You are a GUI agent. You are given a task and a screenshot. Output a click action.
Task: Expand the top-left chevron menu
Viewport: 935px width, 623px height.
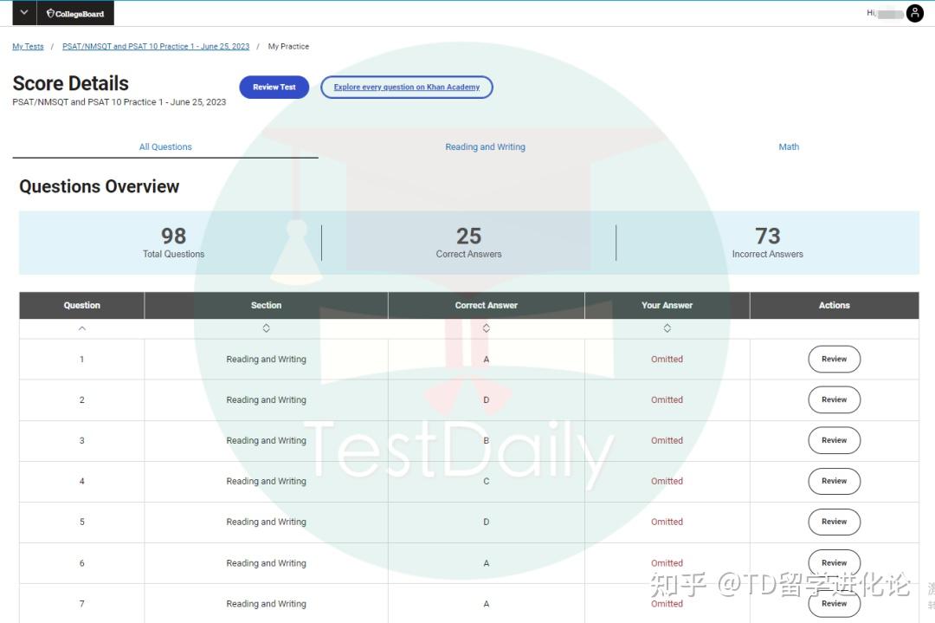click(x=24, y=12)
